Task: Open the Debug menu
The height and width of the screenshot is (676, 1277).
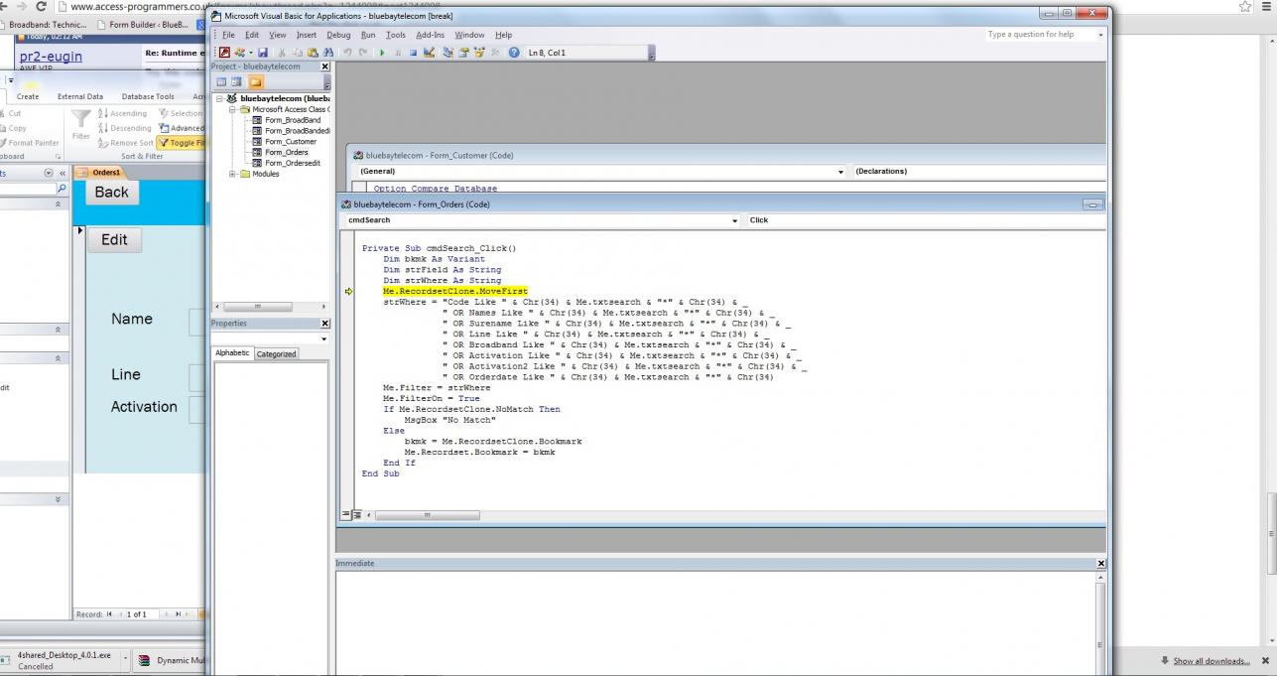Action: click(x=338, y=35)
